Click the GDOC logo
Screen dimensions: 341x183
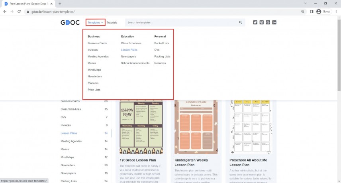(70, 22)
